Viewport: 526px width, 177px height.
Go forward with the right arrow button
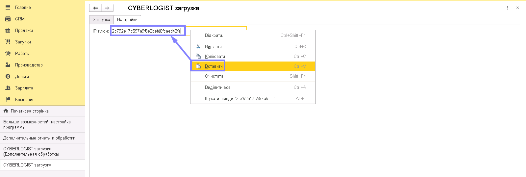(x=107, y=8)
